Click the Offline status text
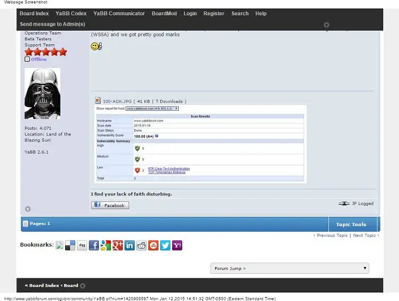The width and height of the screenshot is (399, 301). pyautogui.click(x=38, y=59)
